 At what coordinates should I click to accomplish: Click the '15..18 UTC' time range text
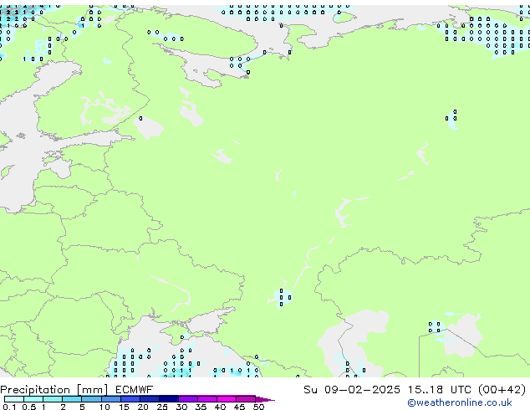[439, 390]
